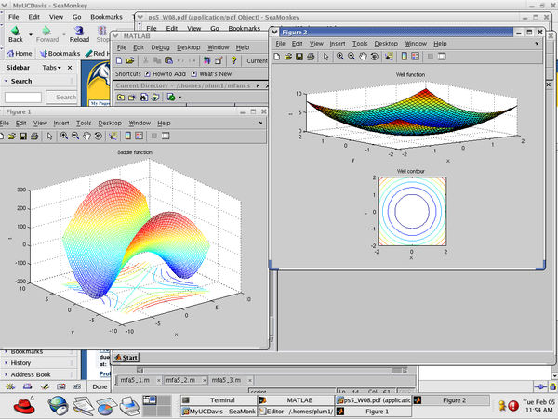Click MATLAB new file icon
This screenshot has width=558, height=419.
click(x=119, y=60)
